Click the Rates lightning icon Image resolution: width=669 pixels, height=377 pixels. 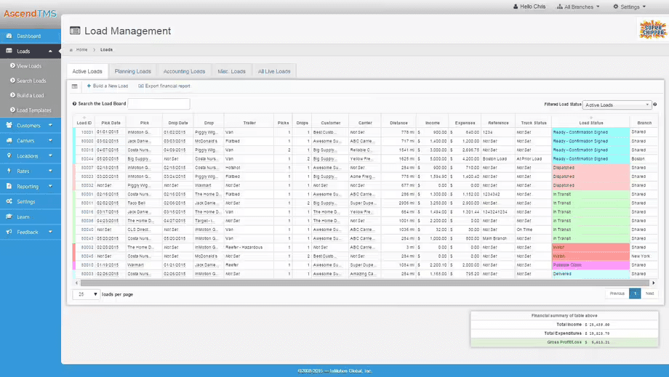tap(9, 171)
